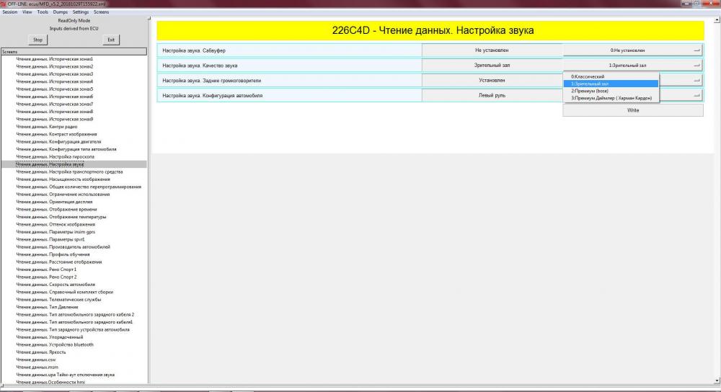
Task: Open the Session menu
Action: pyautogui.click(x=9, y=12)
